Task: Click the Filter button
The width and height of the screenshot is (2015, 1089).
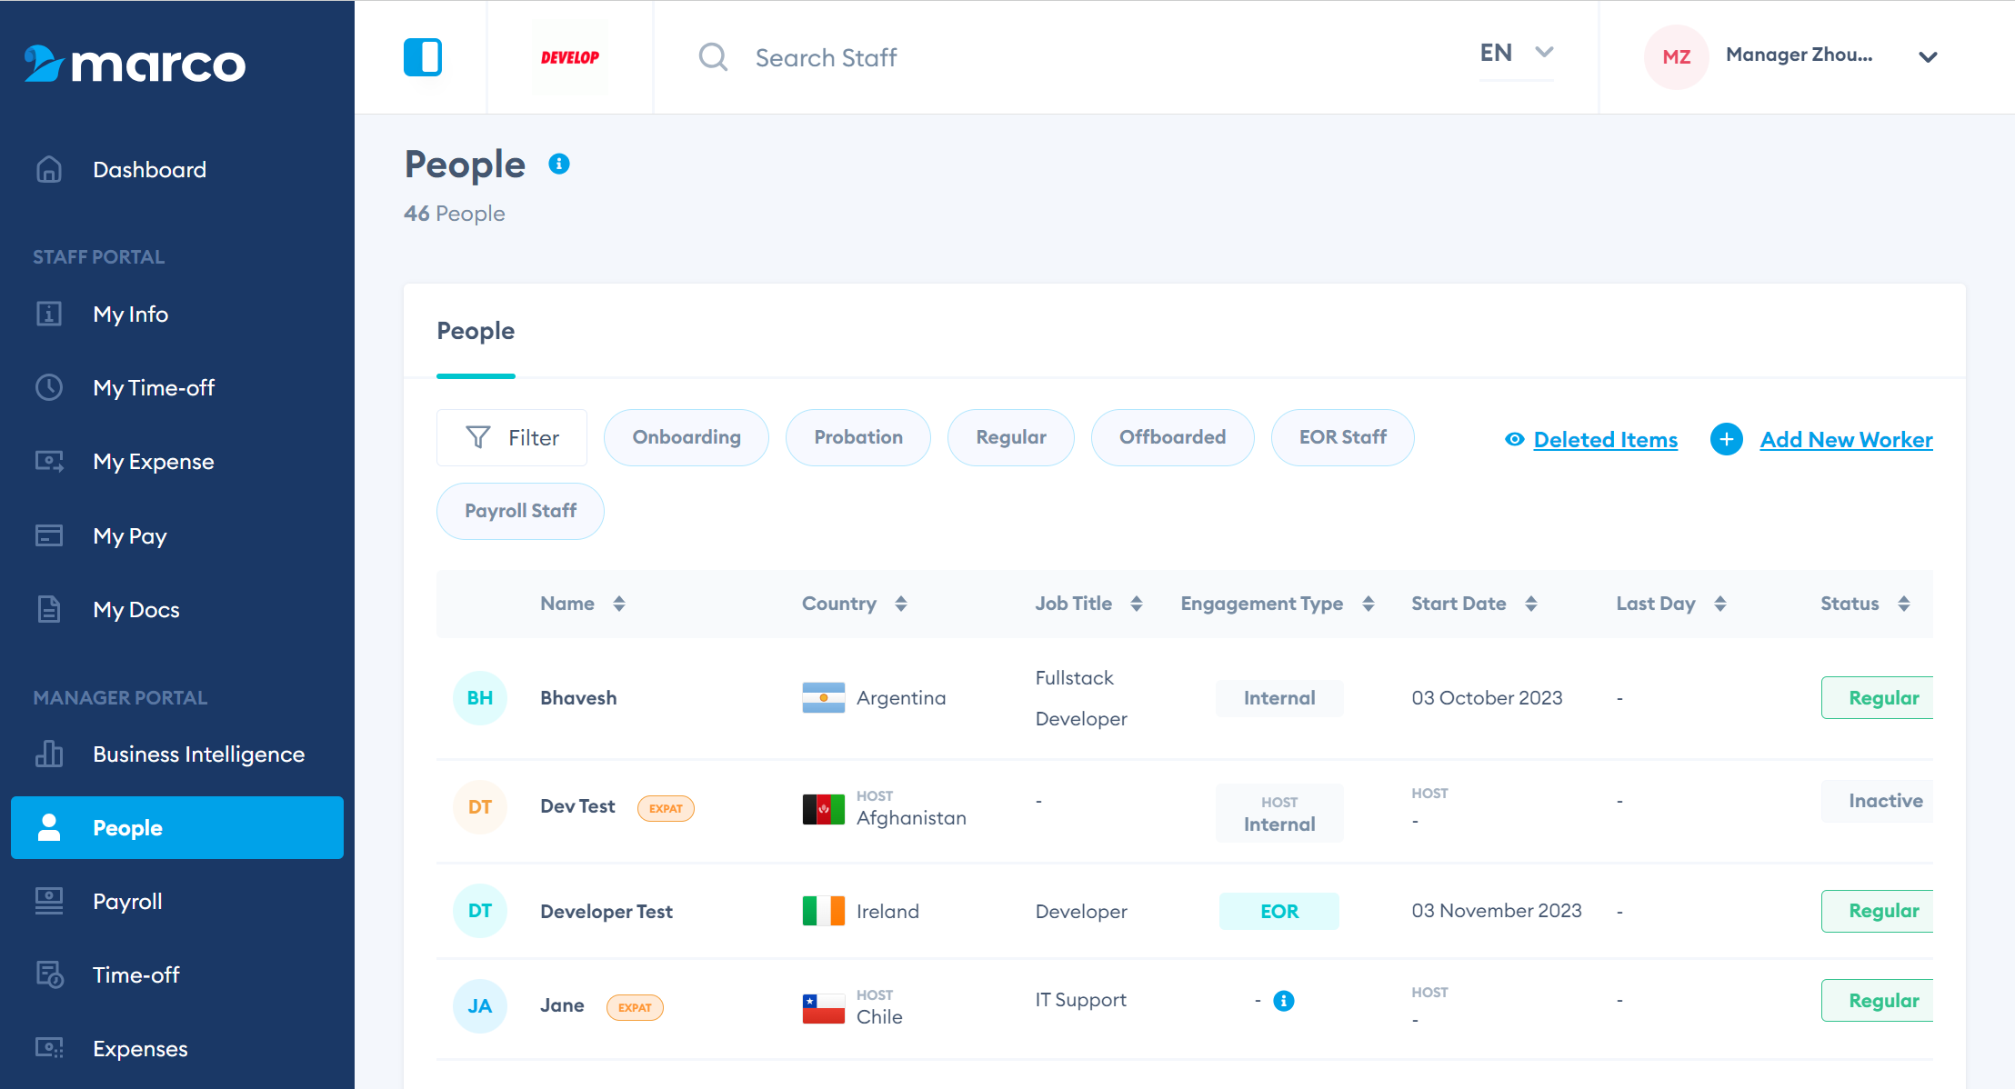Action: (x=512, y=437)
